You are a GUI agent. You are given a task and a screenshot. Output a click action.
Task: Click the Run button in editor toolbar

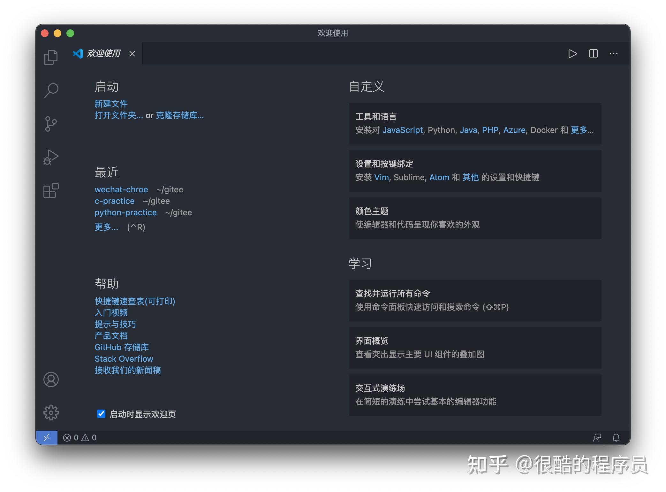pos(572,53)
